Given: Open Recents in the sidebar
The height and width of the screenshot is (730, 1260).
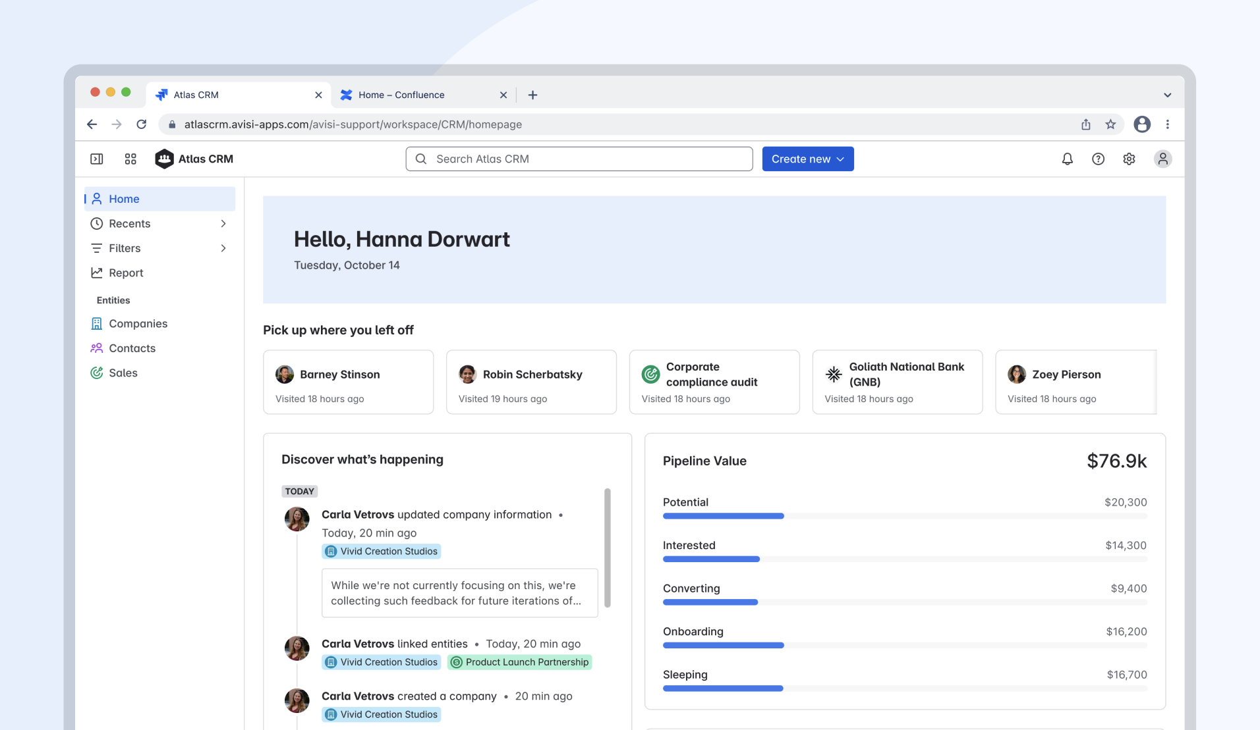Looking at the screenshot, I should pyautogui.click(x=159, y=224).
